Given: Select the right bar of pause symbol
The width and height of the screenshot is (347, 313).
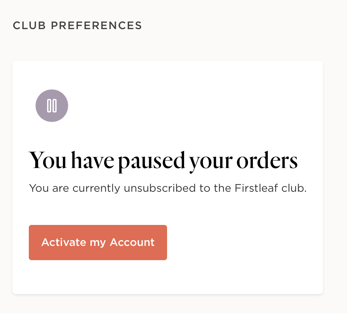Looking at the screenshot, I should click(55, 106).
